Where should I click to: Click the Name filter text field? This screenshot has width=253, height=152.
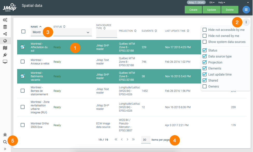[36, 32]
